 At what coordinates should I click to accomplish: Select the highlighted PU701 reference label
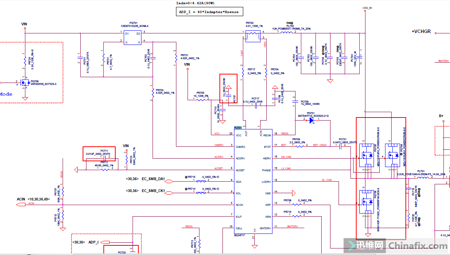pyautogui.click(x=238, y=127)
